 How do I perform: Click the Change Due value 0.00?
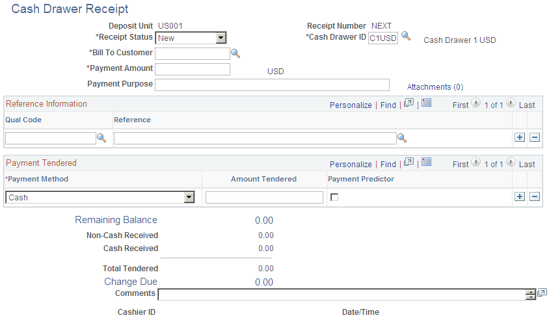tap(264, 282)
